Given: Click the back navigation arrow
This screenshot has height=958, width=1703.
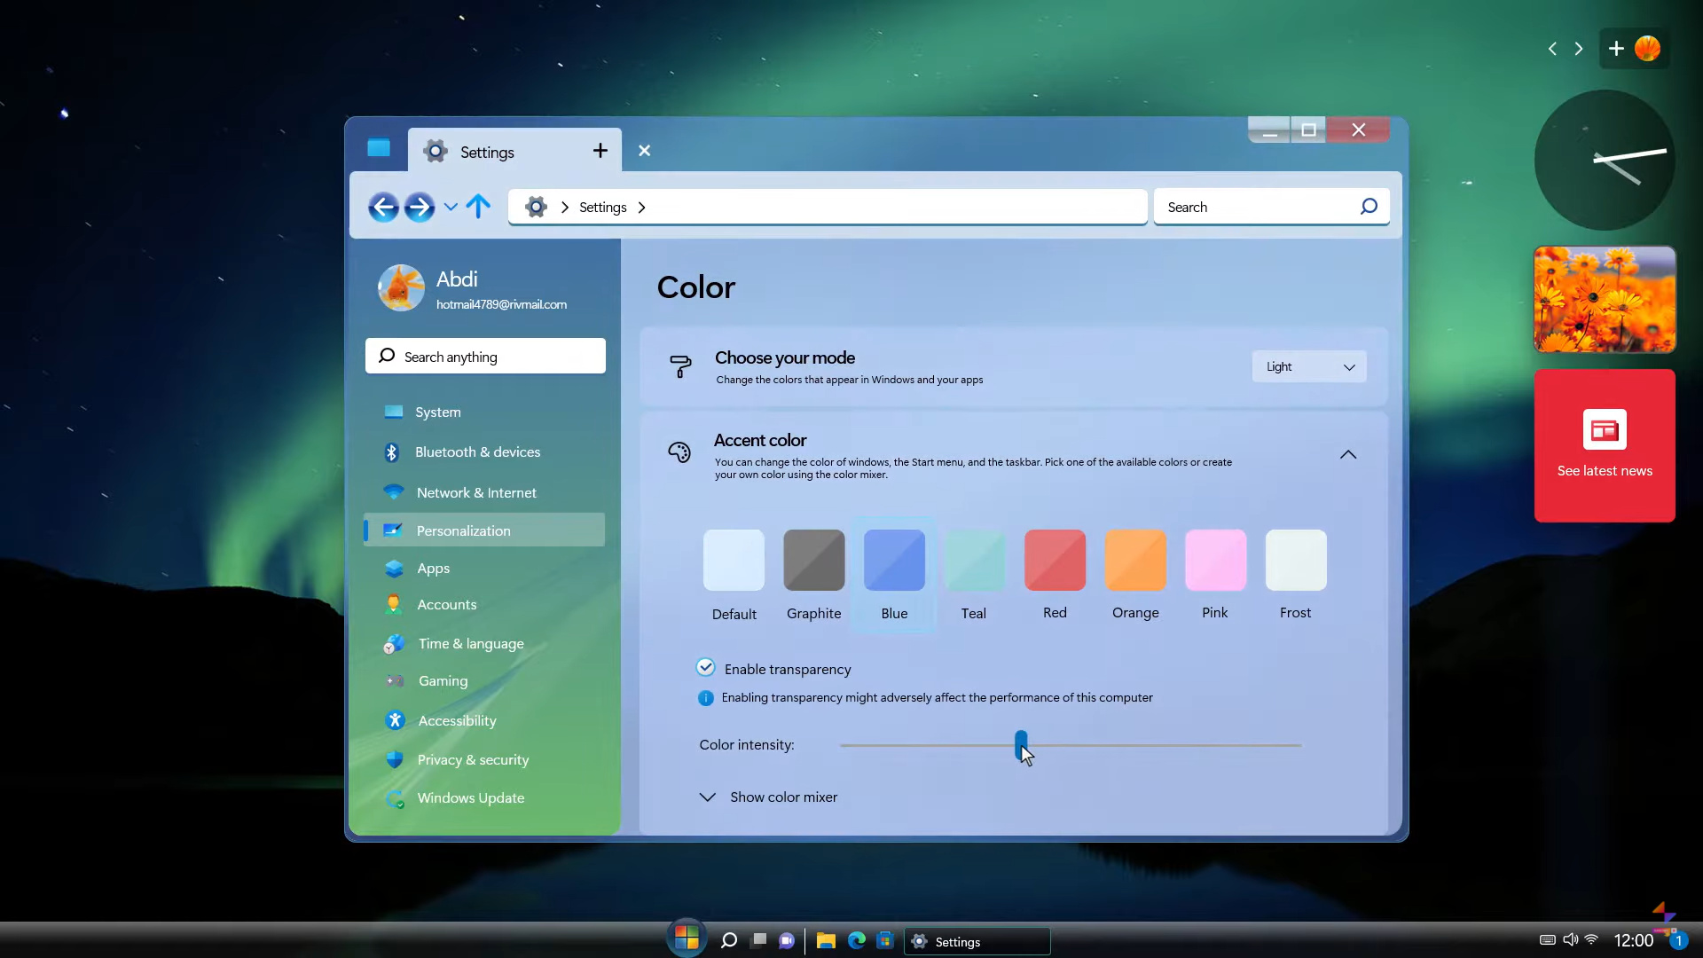Looking at the screenshot, I should (x=383, y=208).
